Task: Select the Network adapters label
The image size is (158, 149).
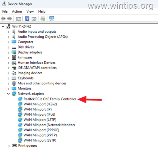Action: point(31,94)
